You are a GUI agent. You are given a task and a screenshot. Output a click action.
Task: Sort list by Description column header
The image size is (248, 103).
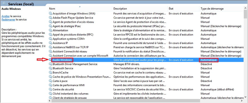click(140, 9)
